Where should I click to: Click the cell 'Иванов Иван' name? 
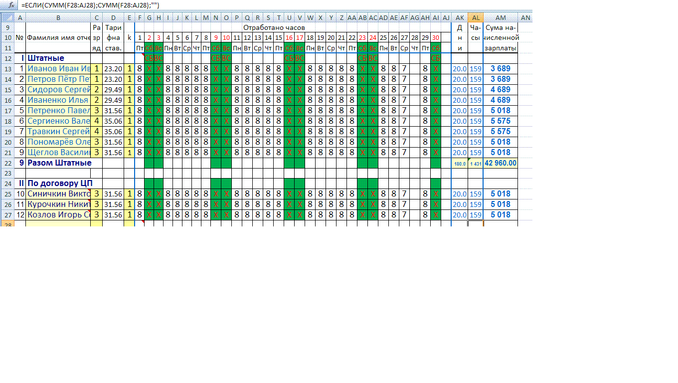pos(58,68)
